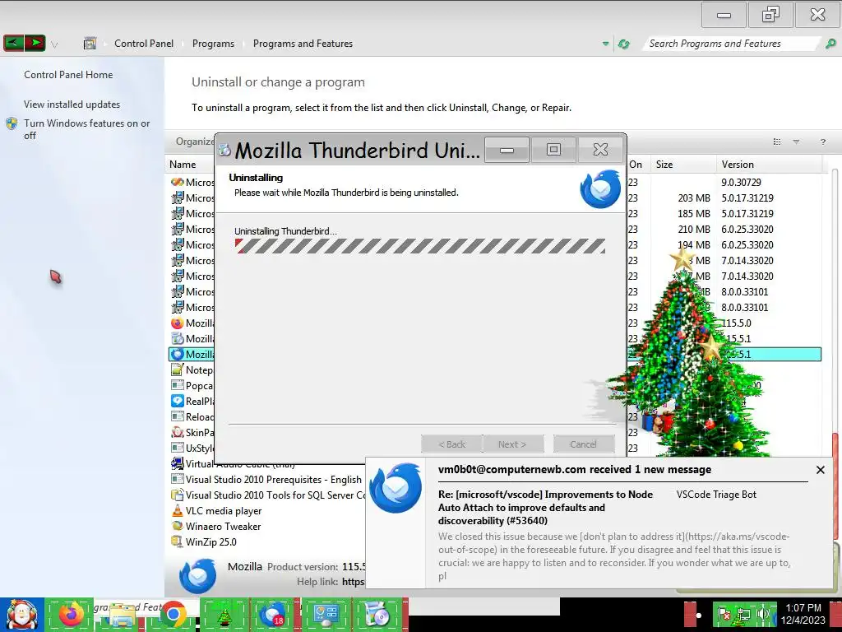Click the change view icon

(x=776, y=142)
